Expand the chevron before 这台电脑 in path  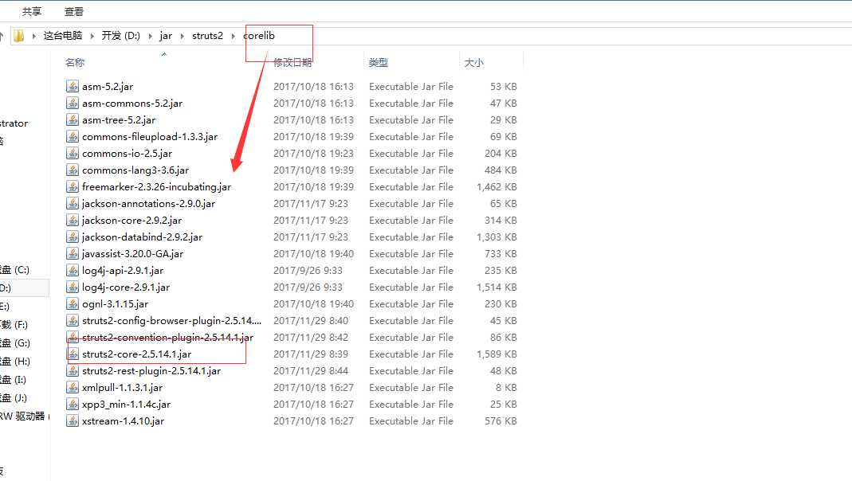[33, 36]
